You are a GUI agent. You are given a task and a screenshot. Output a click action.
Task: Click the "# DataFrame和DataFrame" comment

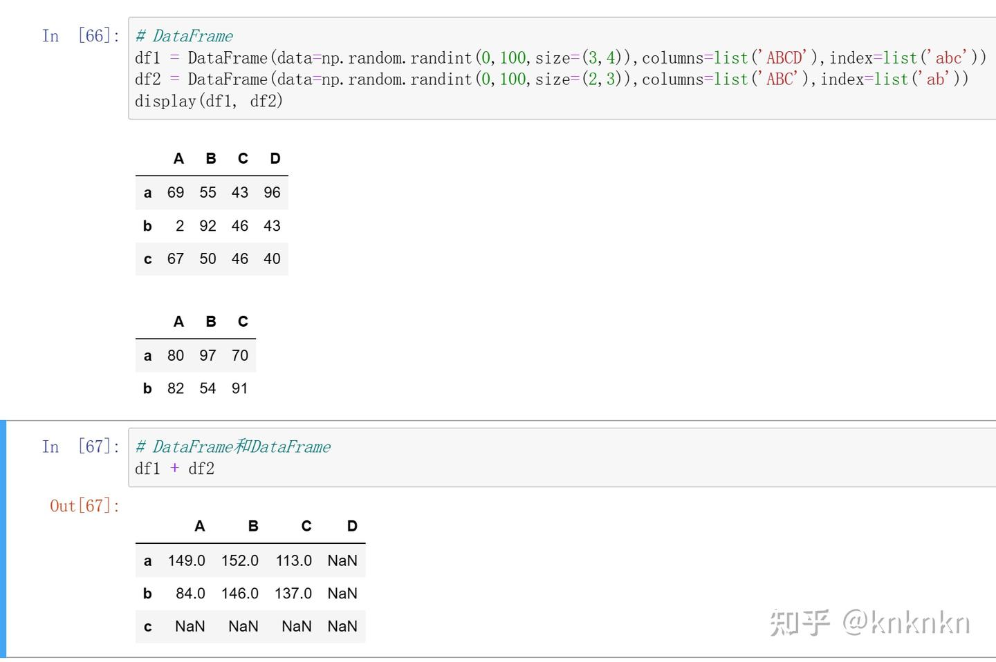coord(233,446)
